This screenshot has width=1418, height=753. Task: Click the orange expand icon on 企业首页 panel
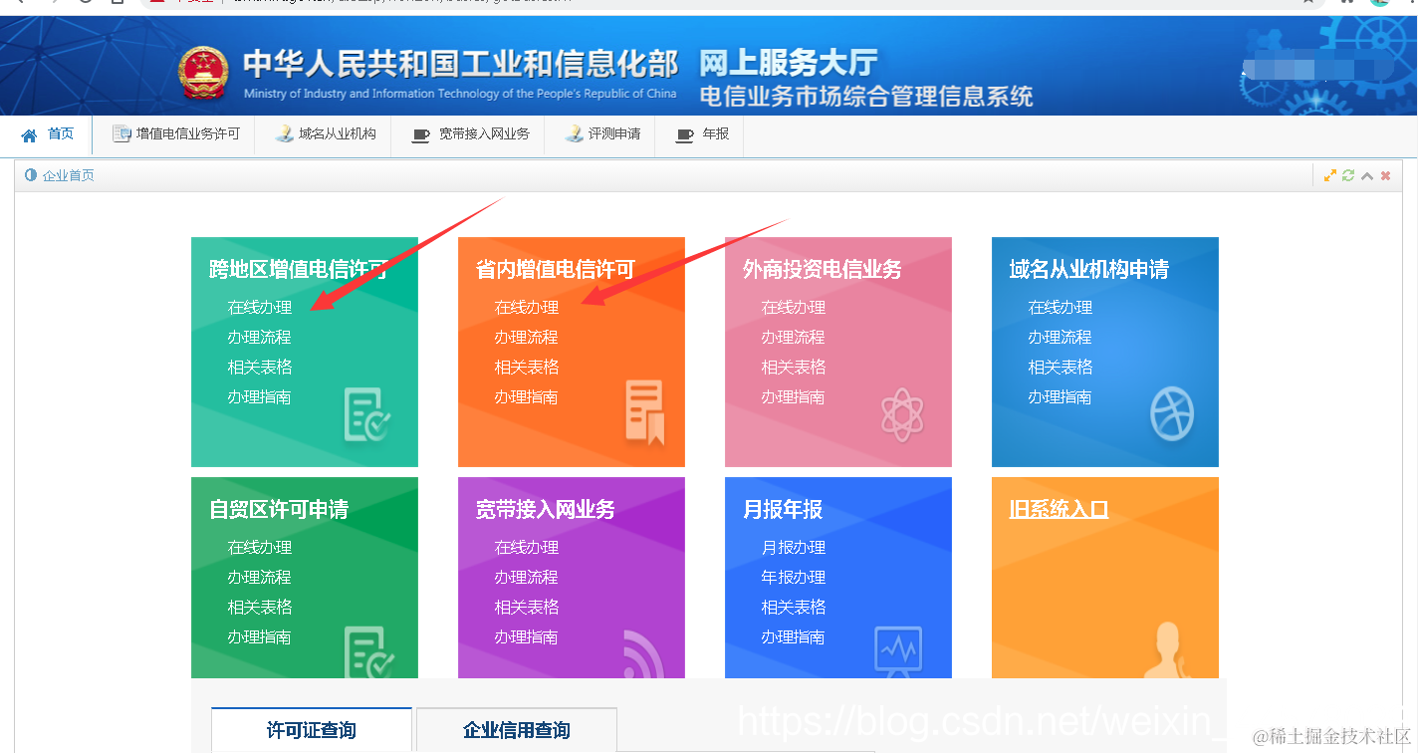[x=1330, y=174]
